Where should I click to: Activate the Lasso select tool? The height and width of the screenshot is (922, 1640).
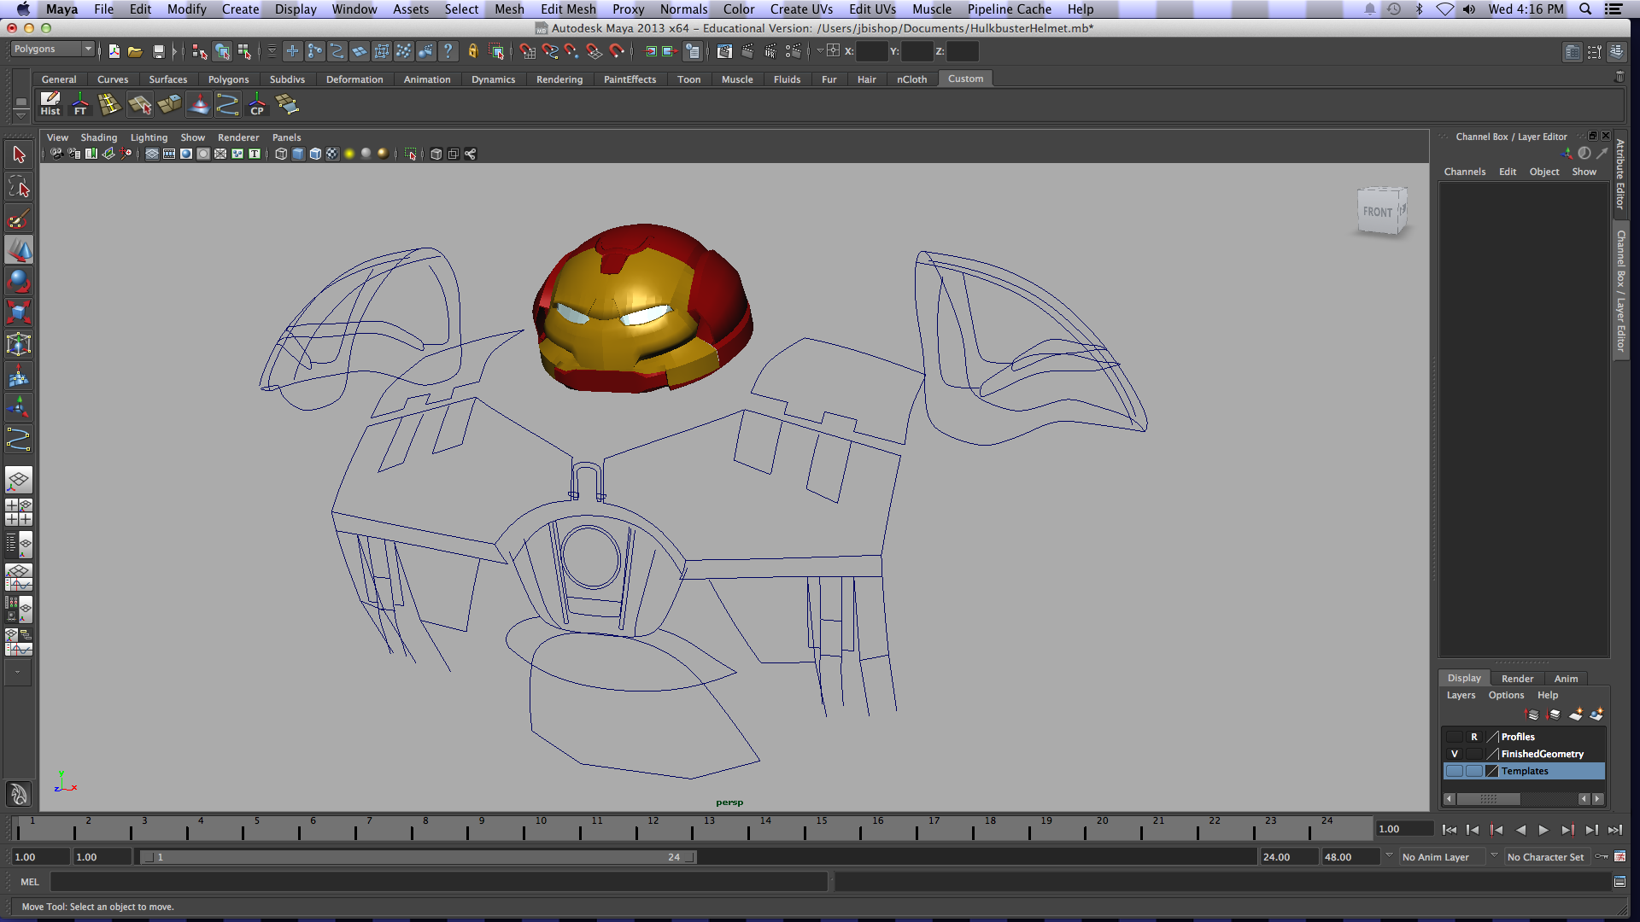click(19, 186)
